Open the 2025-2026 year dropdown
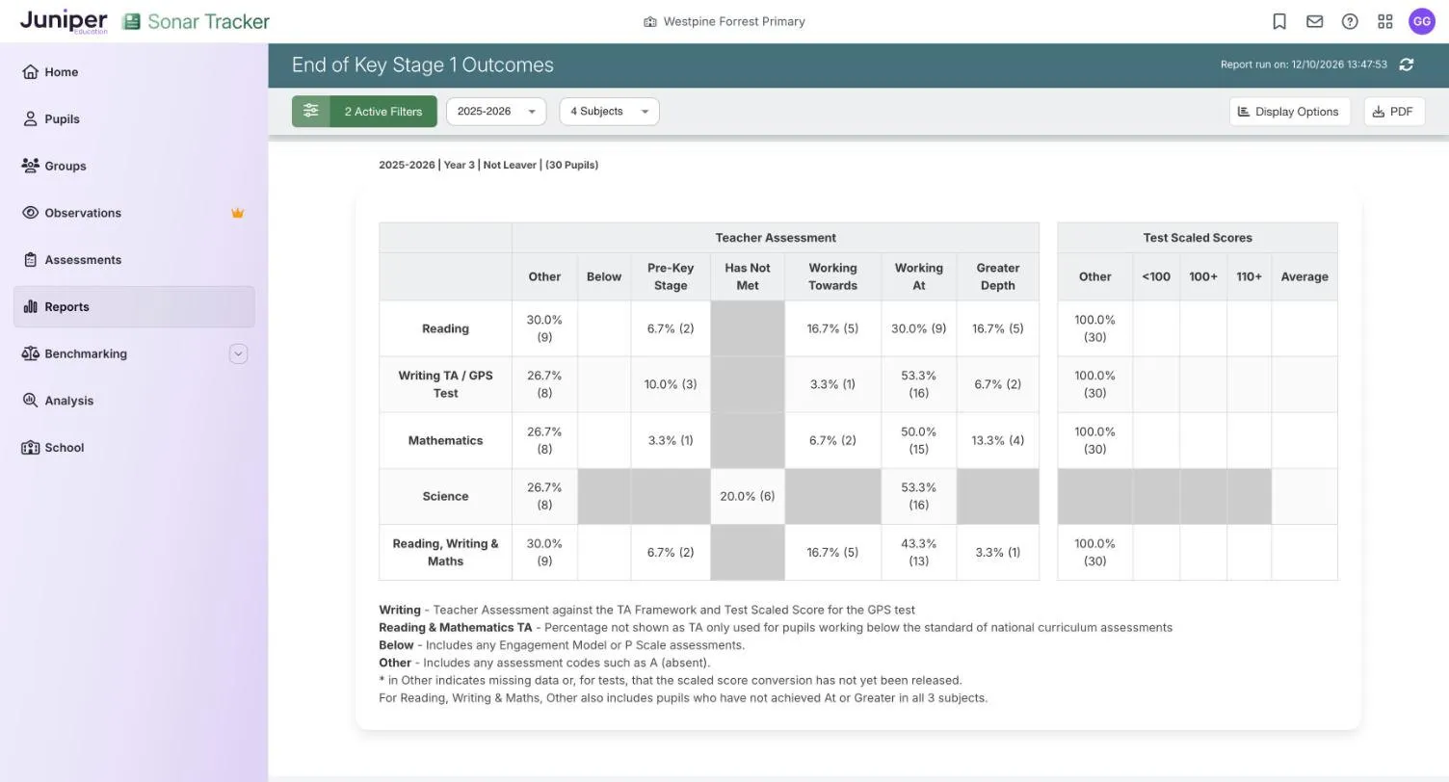 (x=495, y=111)
